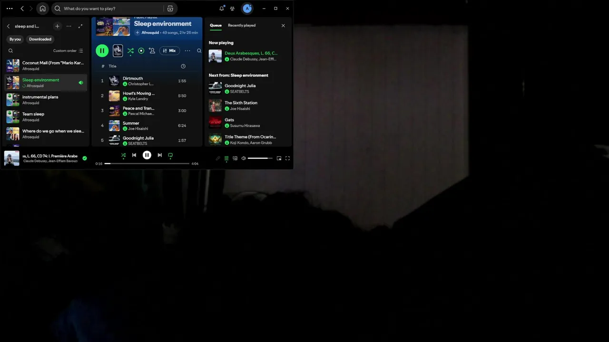Pause playlist with large green button

pyautogui.click(x=102, y=51)
